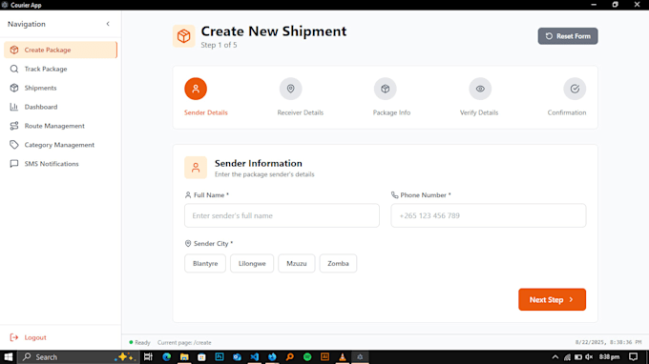
Task: Show hidden system tray icons
Action: point(555,357)
